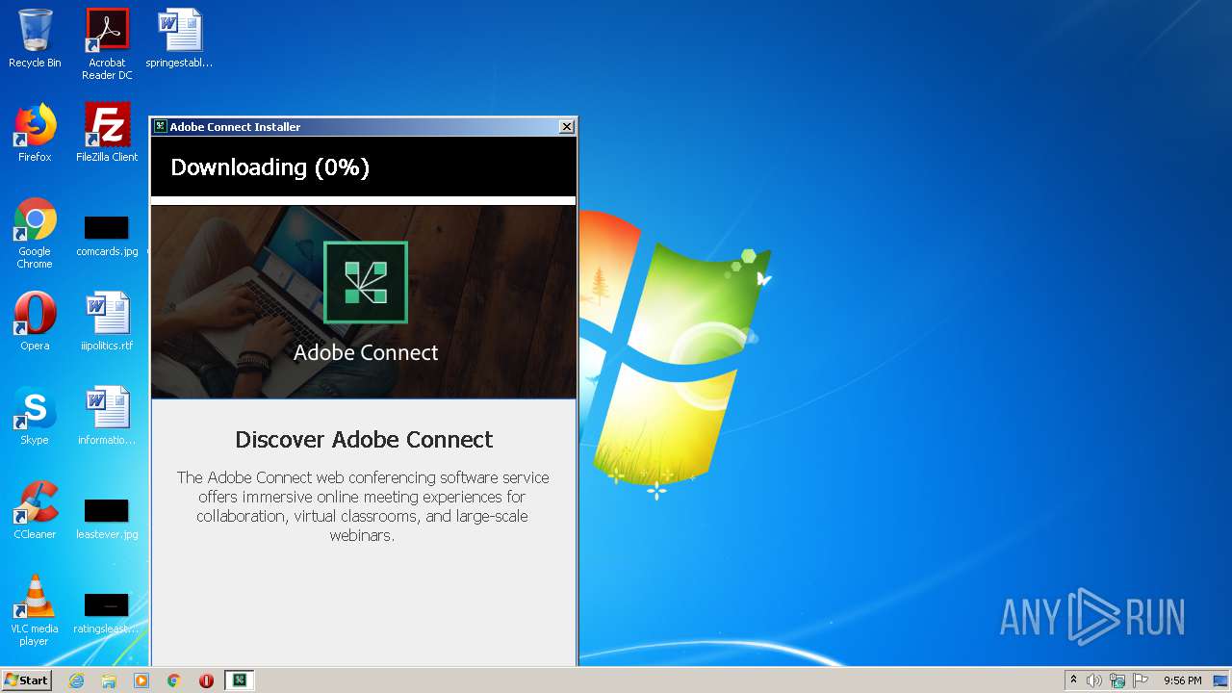
Task: Select the iipolitics.rtf document
Action: coord(107,321)
